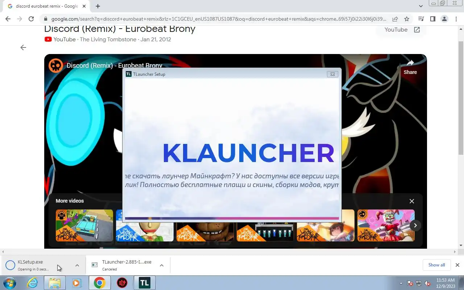Open the Action Center flag icon
Screen dimensions: 464x290
click(410, 283)
